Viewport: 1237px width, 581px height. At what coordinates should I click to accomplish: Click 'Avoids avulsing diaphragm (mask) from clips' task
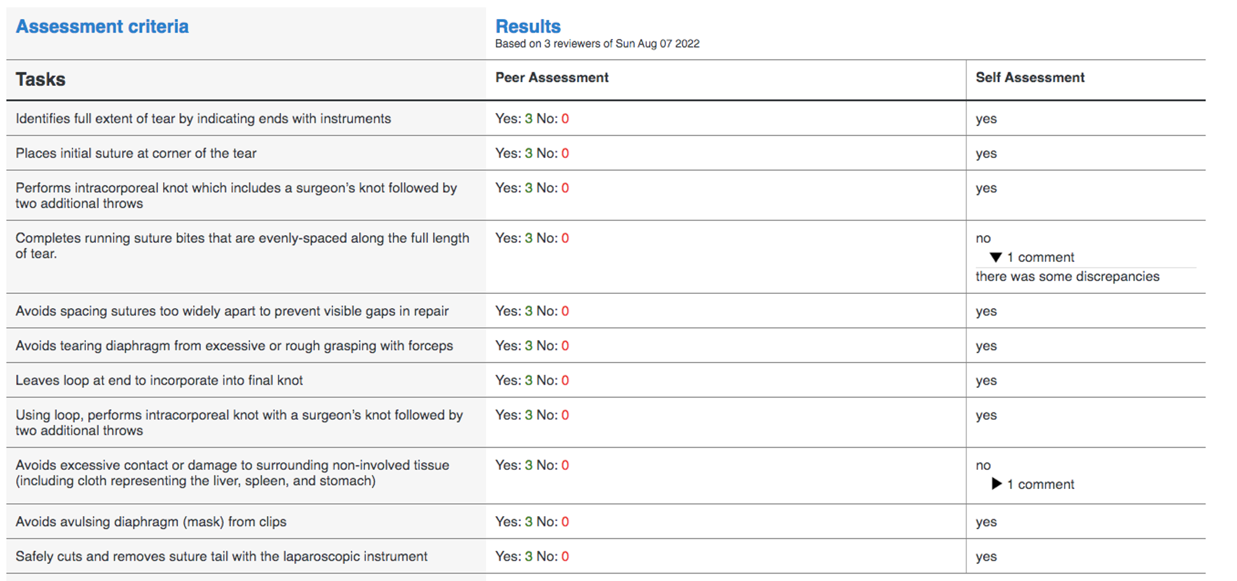[151, 522]
